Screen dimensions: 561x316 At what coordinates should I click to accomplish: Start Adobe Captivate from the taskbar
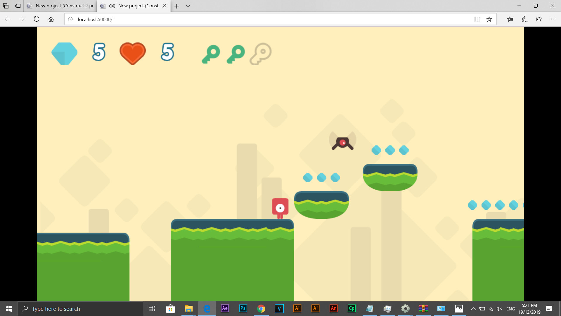pos(352,308)
